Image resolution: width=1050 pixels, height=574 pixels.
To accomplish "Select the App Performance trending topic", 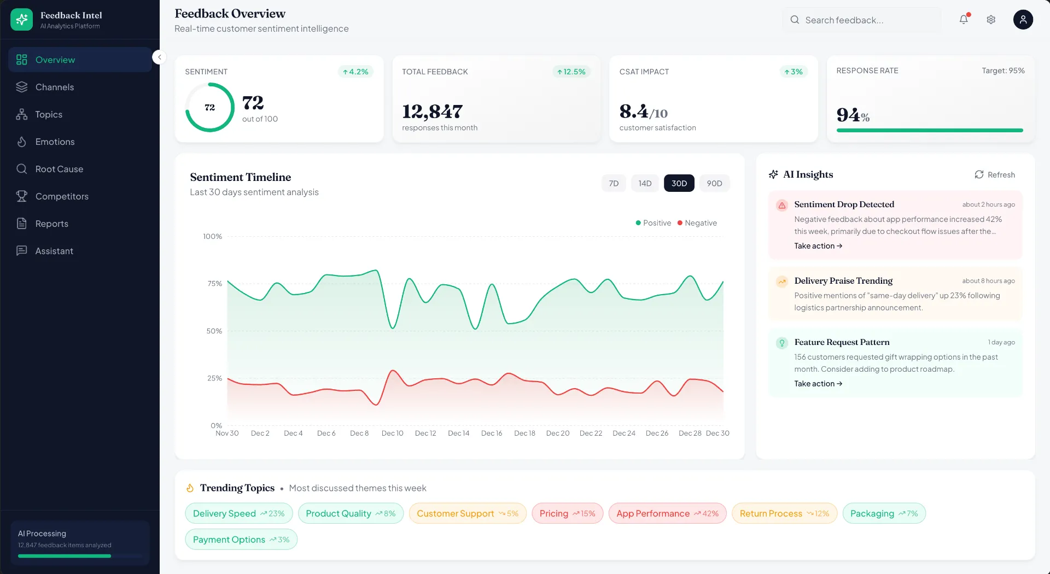I will [667, 513].
